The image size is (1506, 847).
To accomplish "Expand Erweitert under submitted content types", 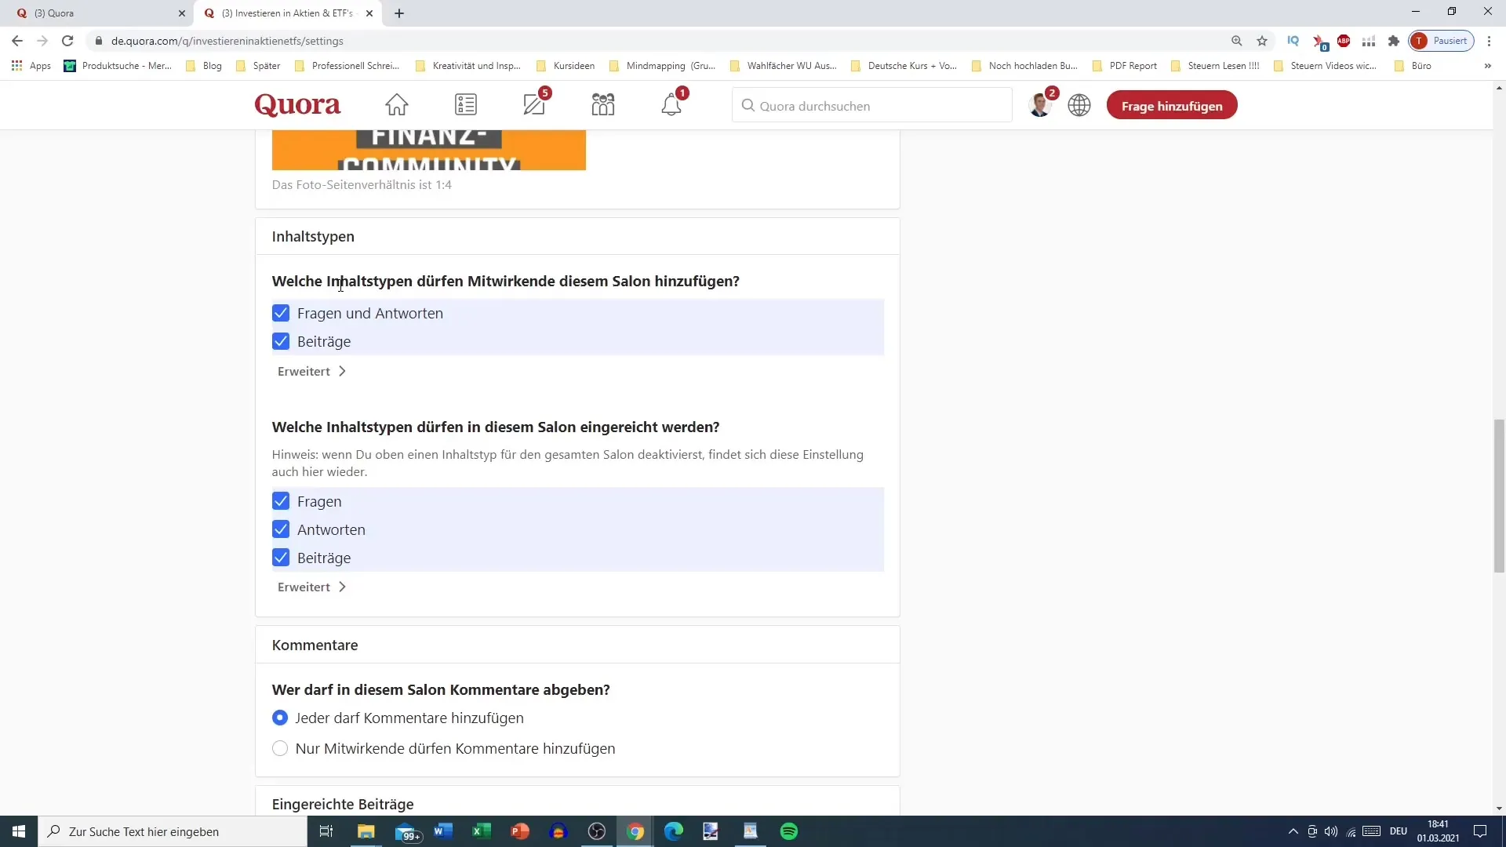I will tap(311, 587).
